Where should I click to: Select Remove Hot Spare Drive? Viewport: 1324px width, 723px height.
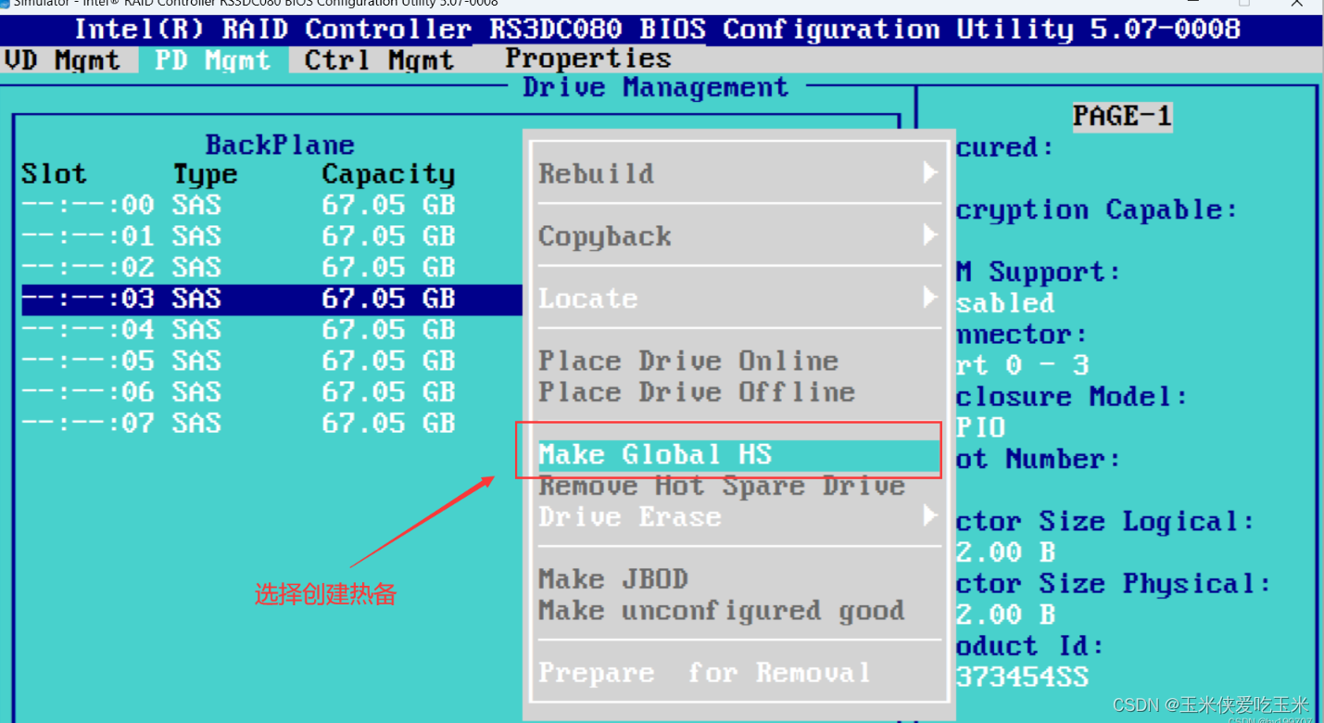(722, 486)
